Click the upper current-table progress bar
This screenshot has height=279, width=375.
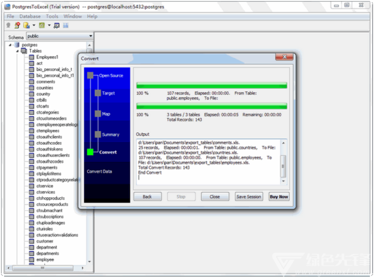(x=212, y=85)
